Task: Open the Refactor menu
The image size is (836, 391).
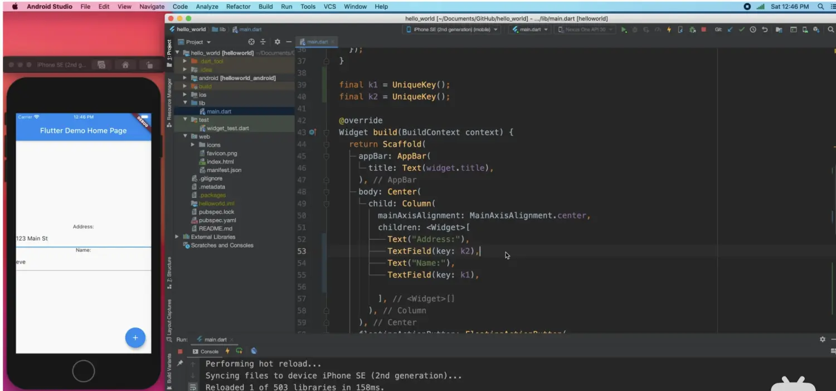Action: 238,7
